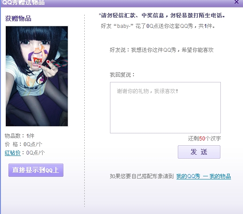Click the 请勿轻信汇款 warning notice
The image size is (243, 214).
(162, 16)
